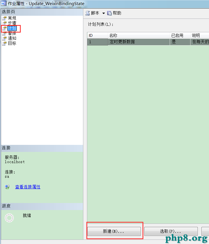Viewport: 209px width, 244px height.
Task: Click the progress ring icon
Action: pyautogui.click(x=9, y=218)
